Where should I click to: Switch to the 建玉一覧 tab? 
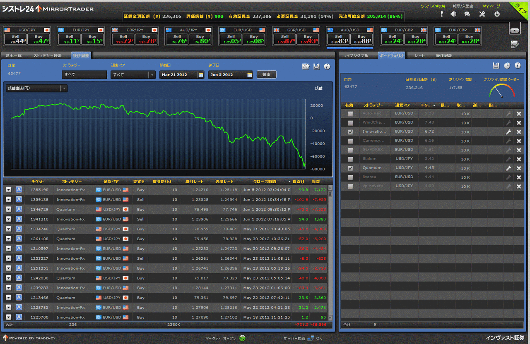point(14,55)
